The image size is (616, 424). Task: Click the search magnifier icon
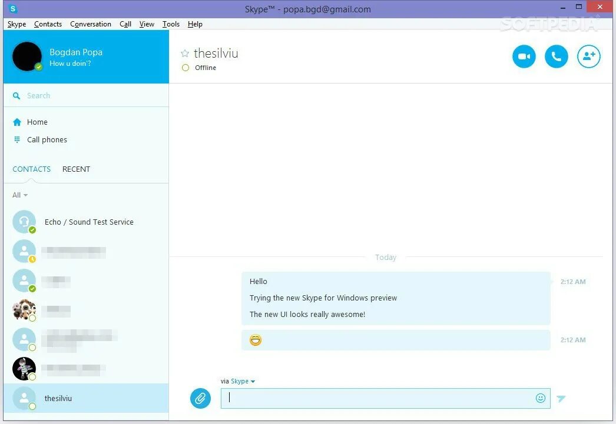[16, 96]
